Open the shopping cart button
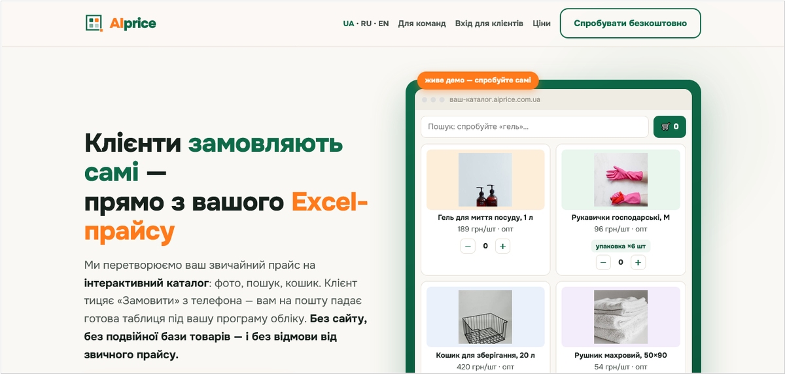 point(670,127)
